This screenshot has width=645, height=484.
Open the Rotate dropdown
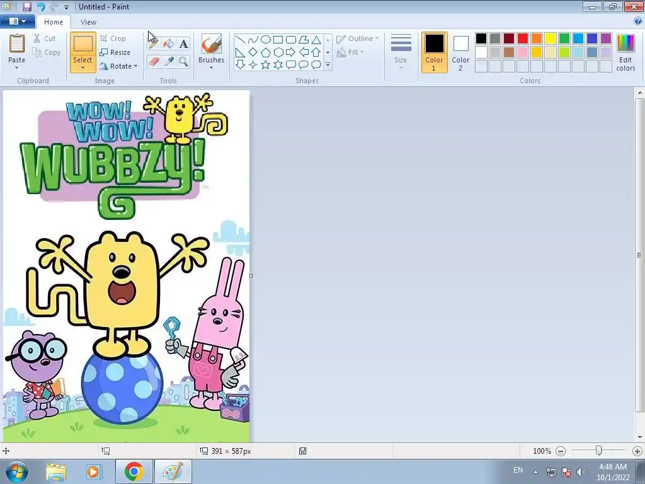[x=118, y=66]
